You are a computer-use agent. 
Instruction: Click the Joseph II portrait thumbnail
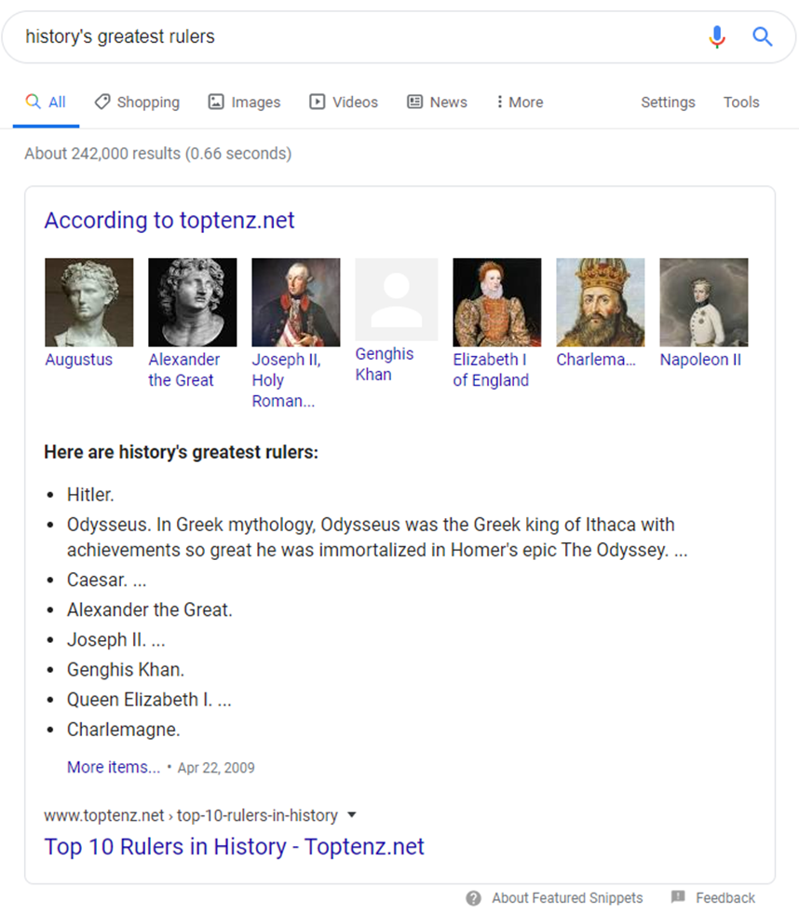pyautogui.click(x=296, y=302)
